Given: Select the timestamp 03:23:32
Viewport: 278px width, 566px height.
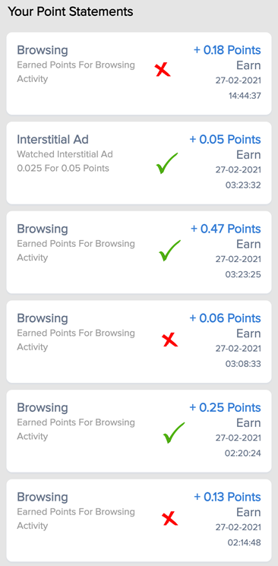Looking at the screenshot, I should (243, 185).
